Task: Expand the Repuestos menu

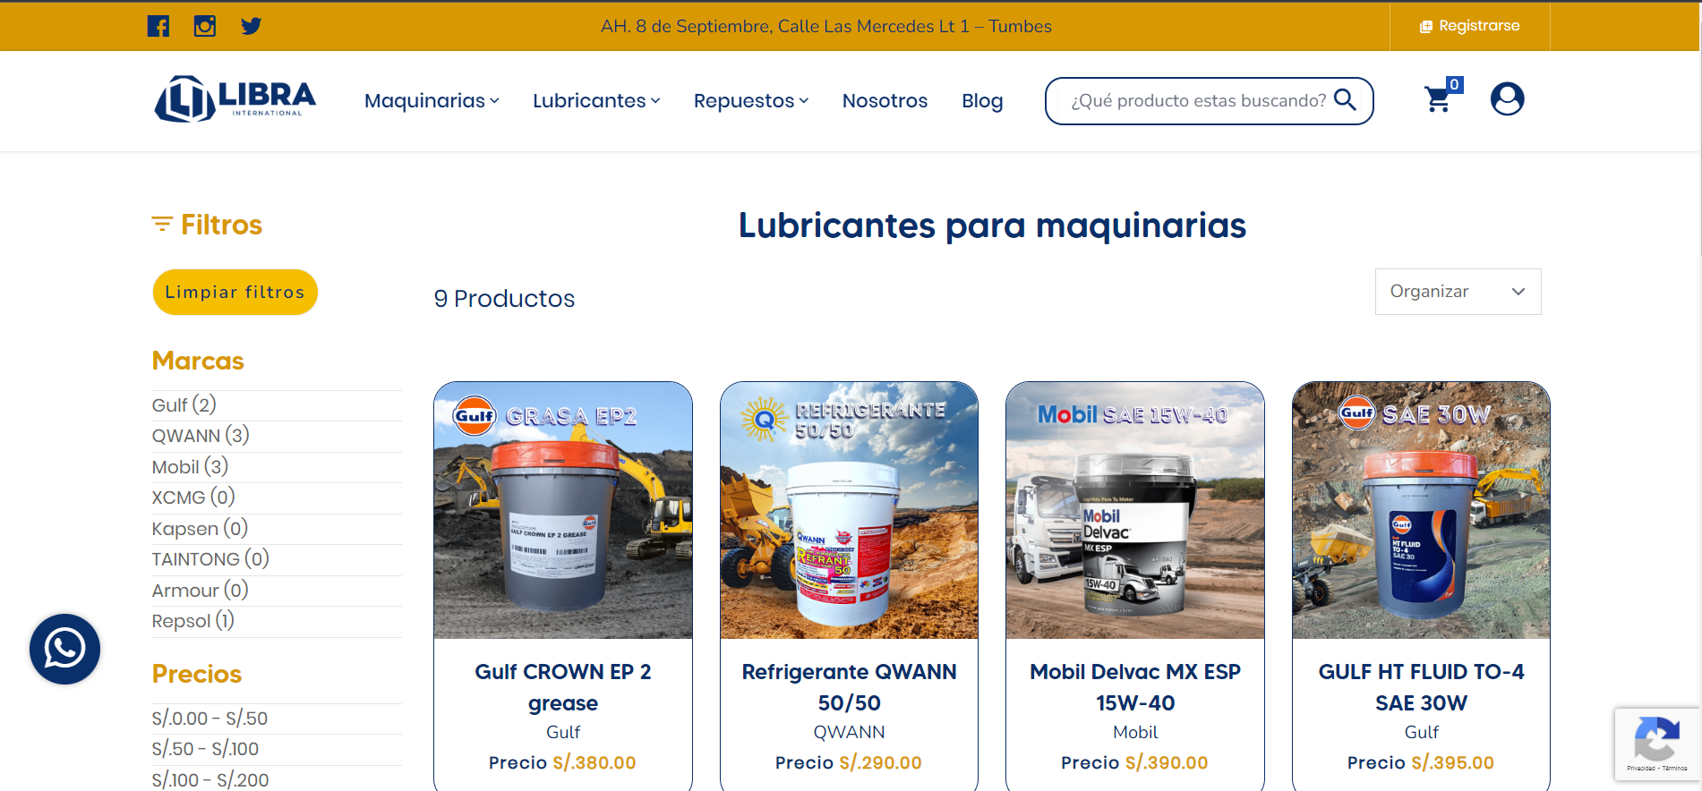Action: 751,100
